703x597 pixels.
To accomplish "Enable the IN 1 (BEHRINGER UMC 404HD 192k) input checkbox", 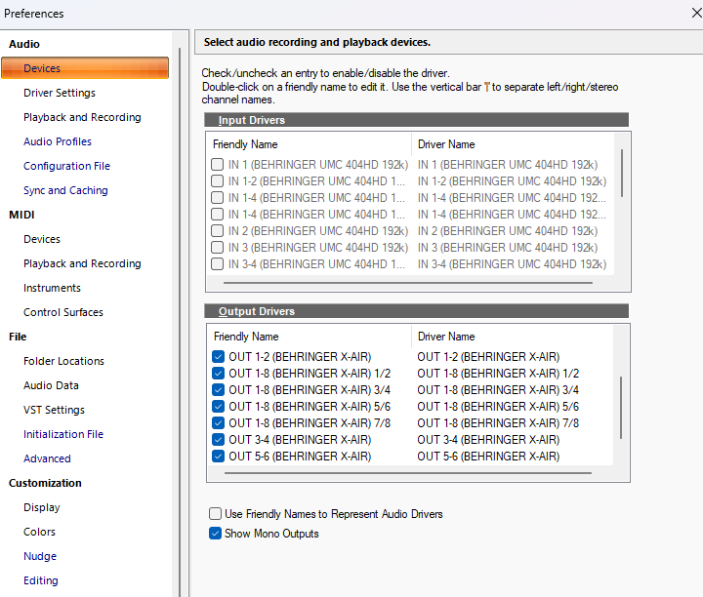I will [x=218, y=164].
